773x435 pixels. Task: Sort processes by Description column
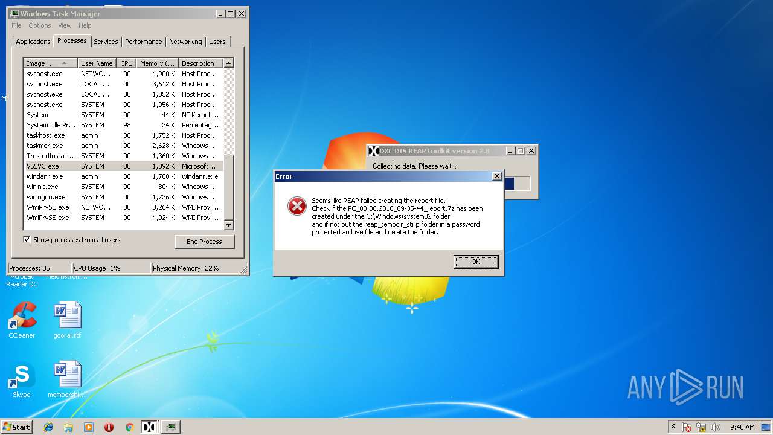click(200, 63)
